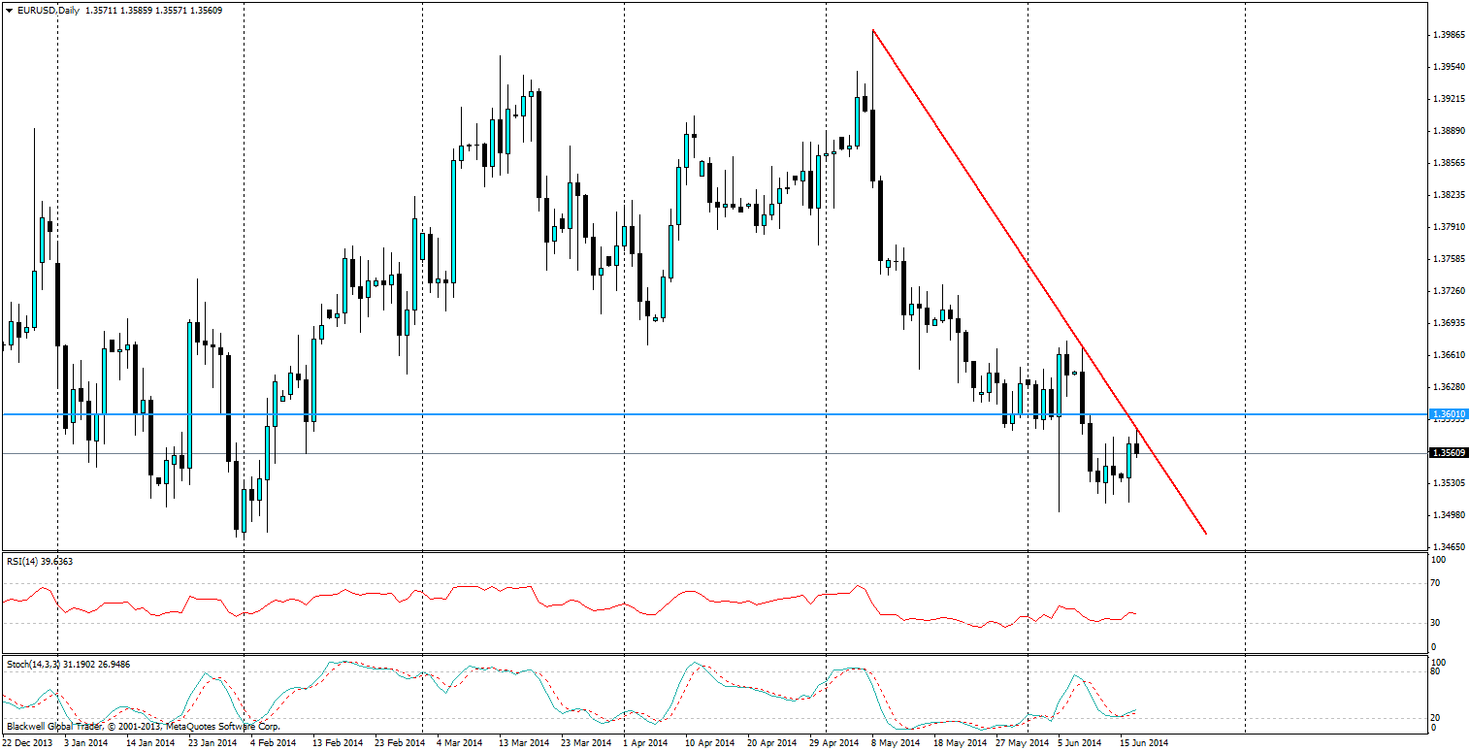This screenshot has height=751, width=1469.
Task: Click the 1.35305 price scale label
Action: (1448, 483)
